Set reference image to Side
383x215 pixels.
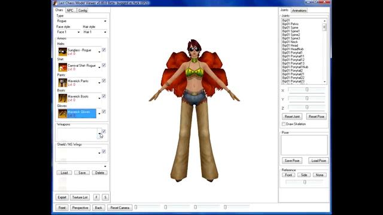[304, 175]
